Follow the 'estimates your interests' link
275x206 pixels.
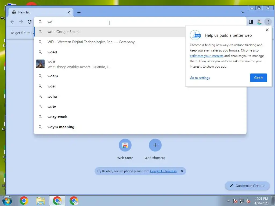tap(207, 56)
